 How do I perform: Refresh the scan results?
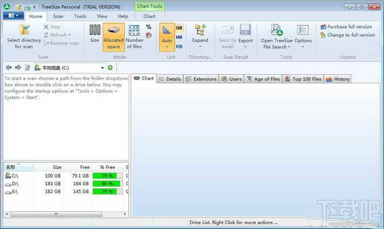click(56, 35)
